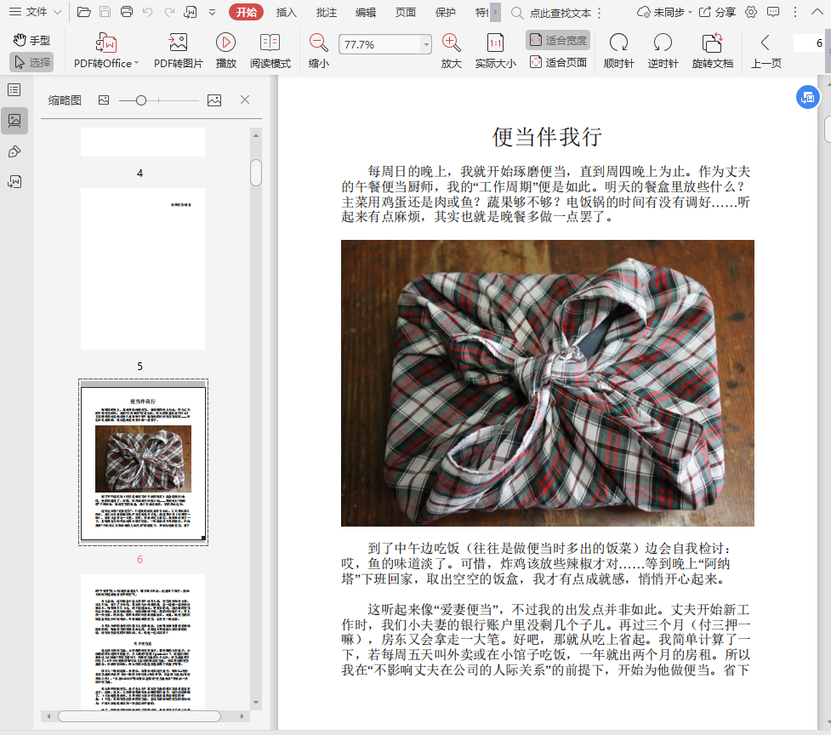The height and width of the screenshot is (735, 831).
Task: Click the 分享 share button
Action: pos(718,12)
